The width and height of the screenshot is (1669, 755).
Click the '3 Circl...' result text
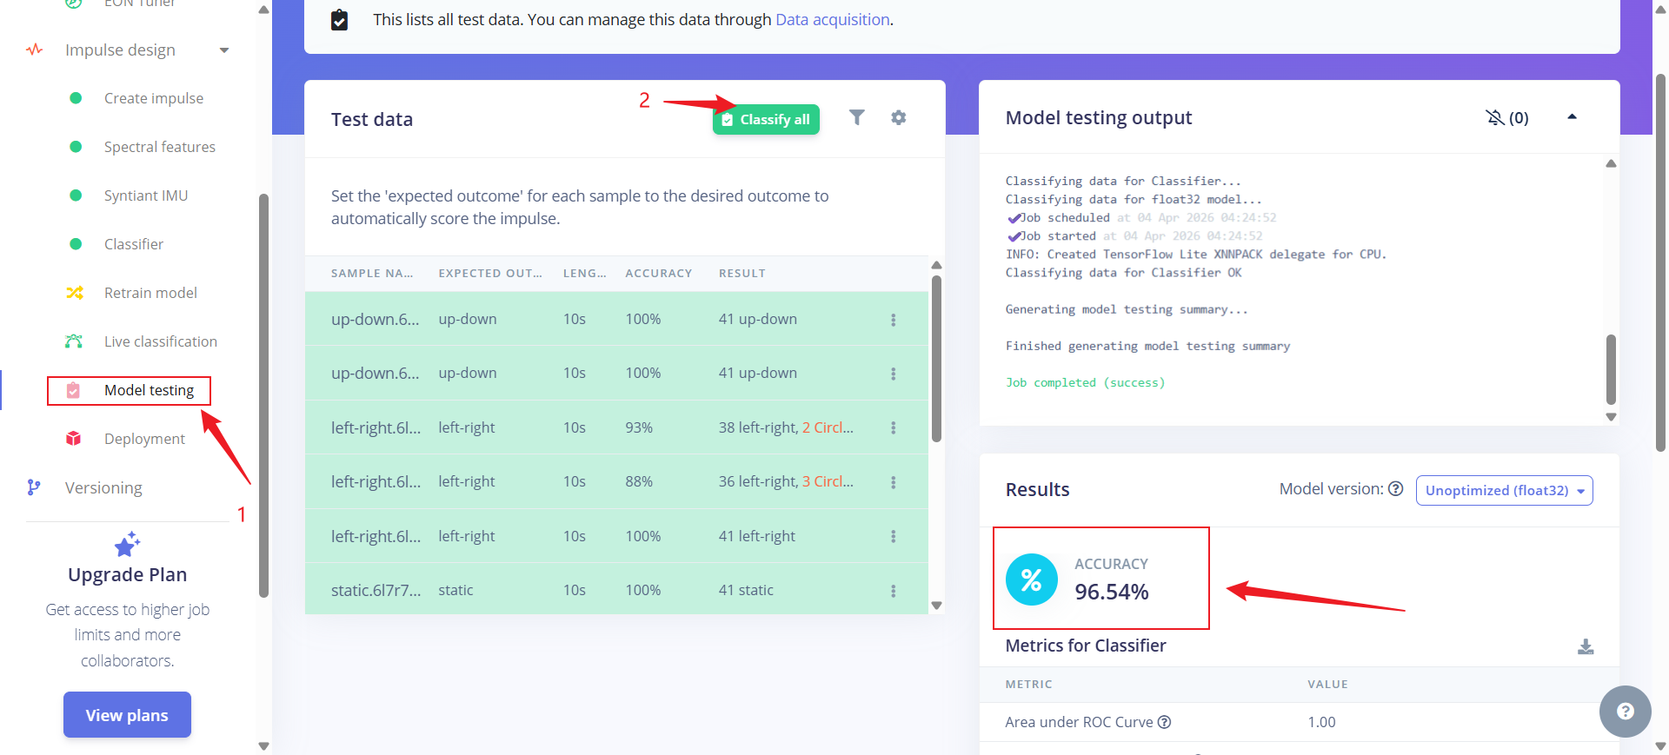(x=828, y=481)
